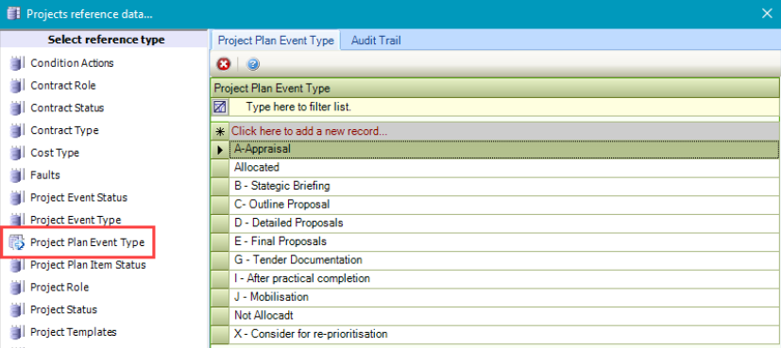Click the filter toggle icon beside filter box
781x348 pixels.
click(x=220, y=107)
